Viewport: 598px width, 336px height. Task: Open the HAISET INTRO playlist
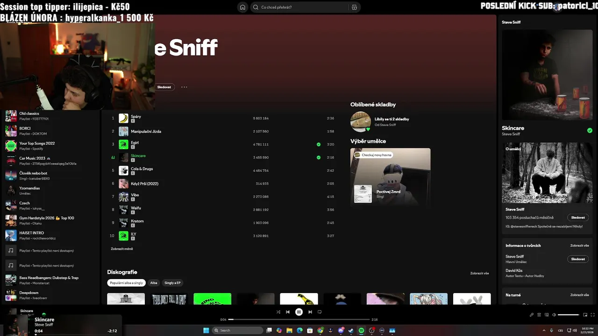point(51,236)
